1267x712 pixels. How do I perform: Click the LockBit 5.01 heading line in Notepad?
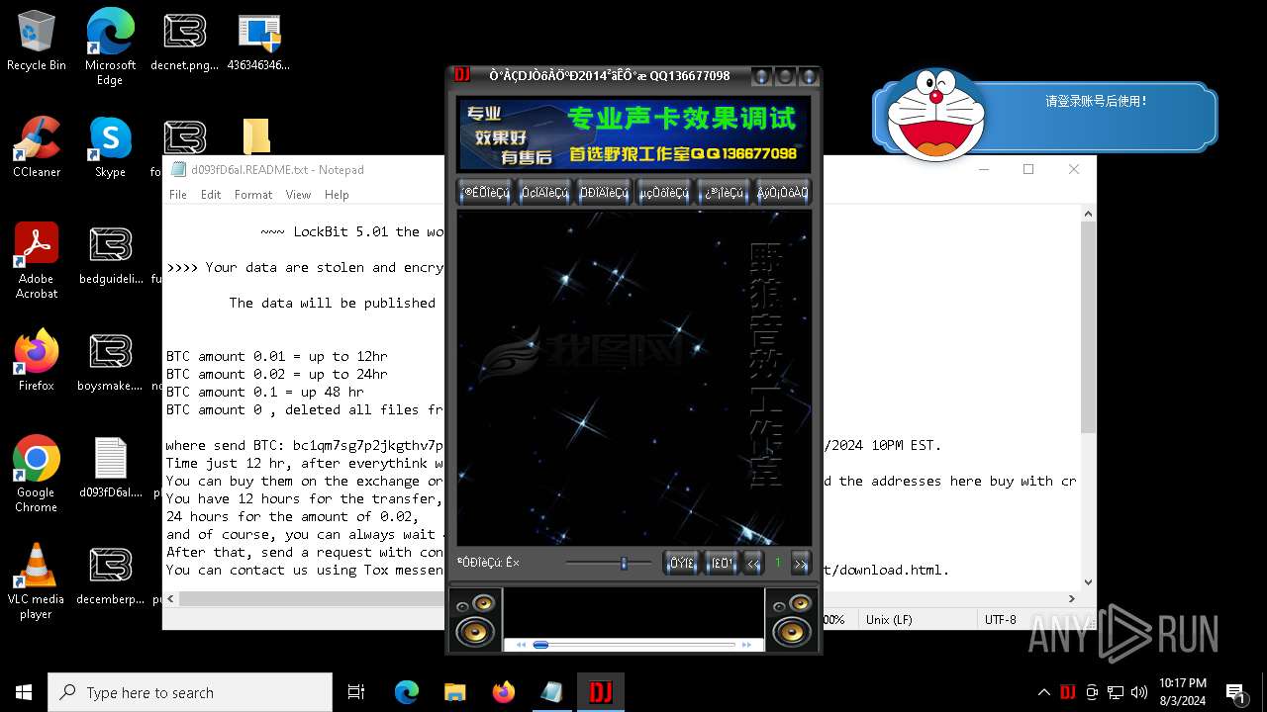pos(352,231)
